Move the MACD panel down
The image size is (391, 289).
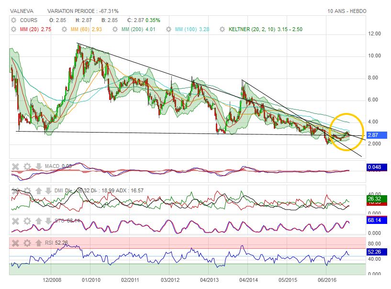click(x=38, y=167)
